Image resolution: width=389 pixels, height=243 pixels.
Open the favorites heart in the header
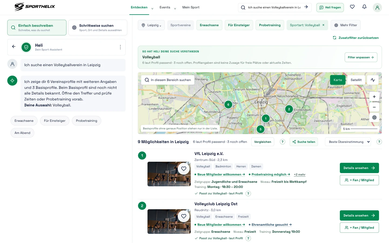click(352, 7)
